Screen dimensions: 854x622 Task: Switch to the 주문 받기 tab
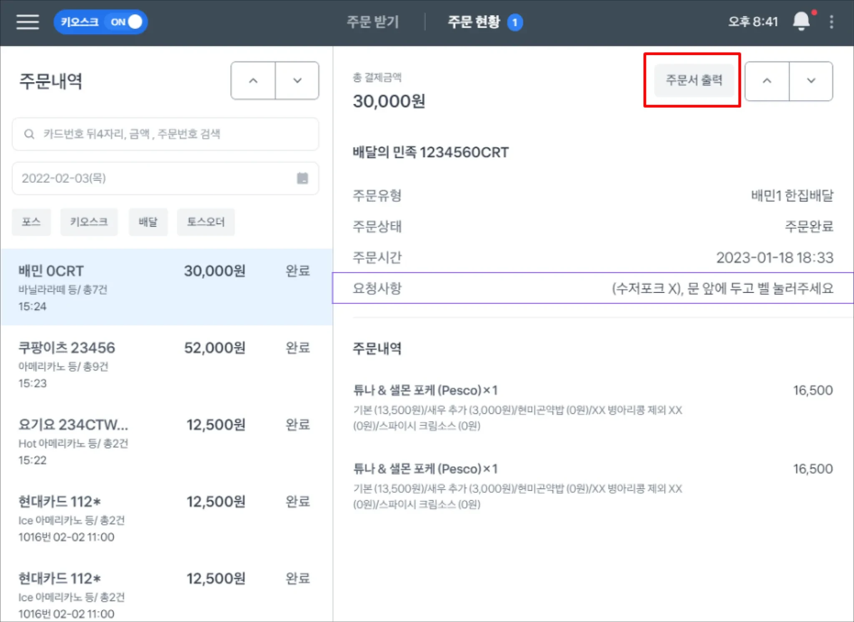[x=373, y=22]
